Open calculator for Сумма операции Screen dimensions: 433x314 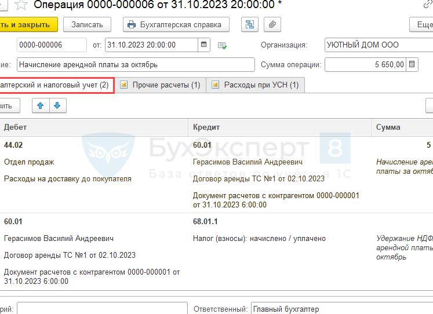coord(412,64)
